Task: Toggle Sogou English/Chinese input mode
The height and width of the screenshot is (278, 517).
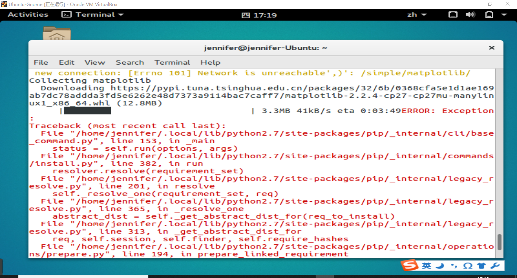Action: (x=427, y=266)
